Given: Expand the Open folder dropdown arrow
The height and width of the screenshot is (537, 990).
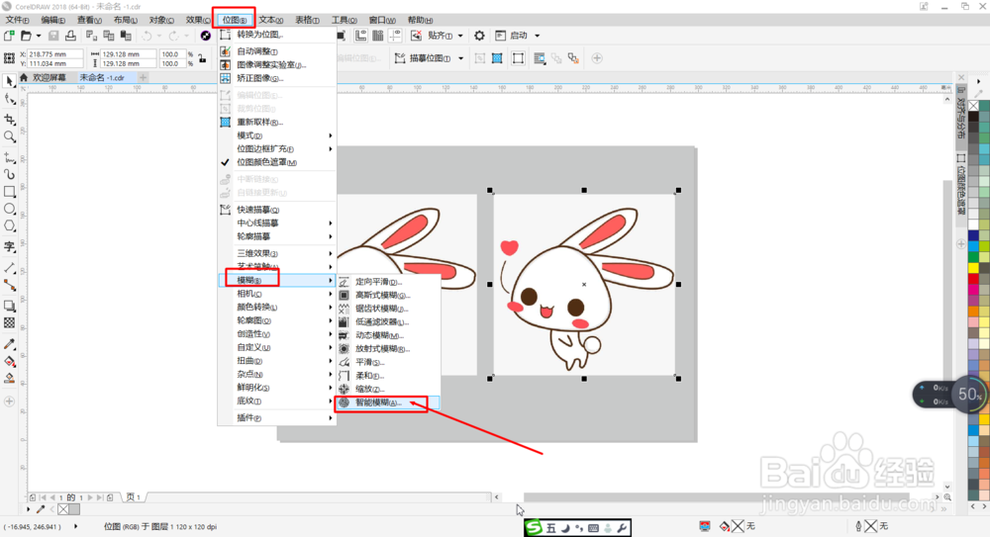Looking at the screenshot, I should pyautogui.click(x=39, y=36).
